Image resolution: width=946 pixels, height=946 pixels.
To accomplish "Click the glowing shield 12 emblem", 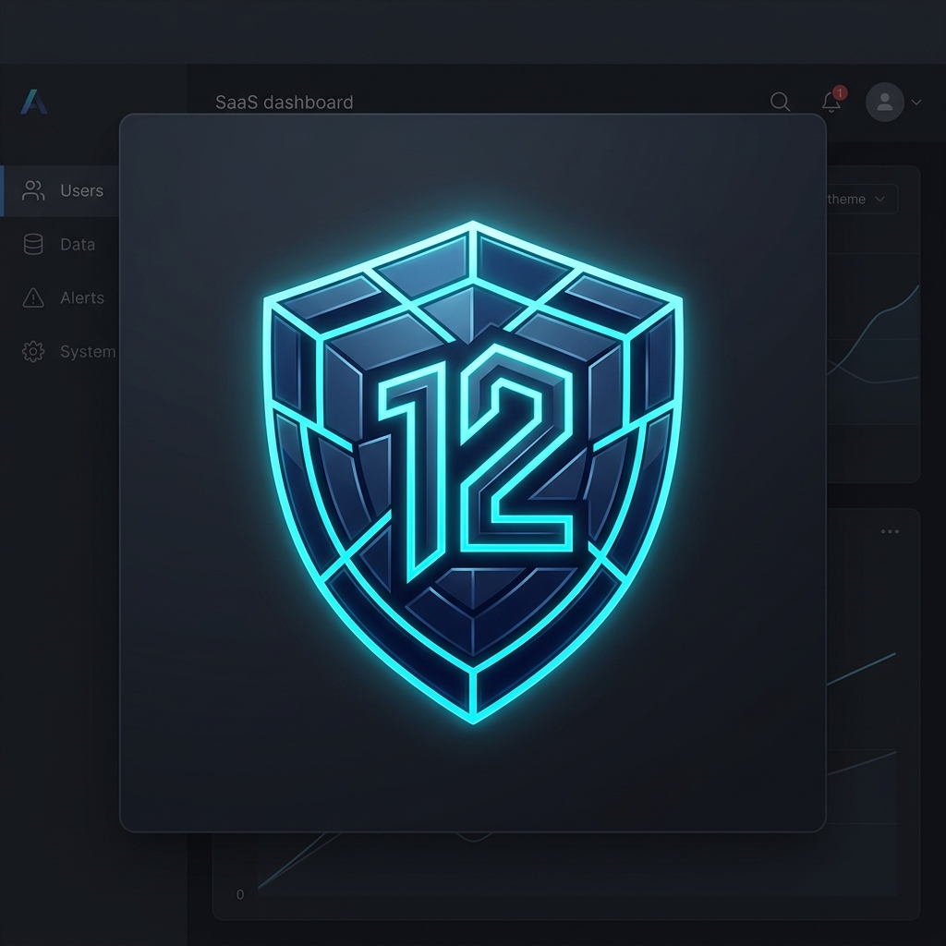I will coord(473,472).
